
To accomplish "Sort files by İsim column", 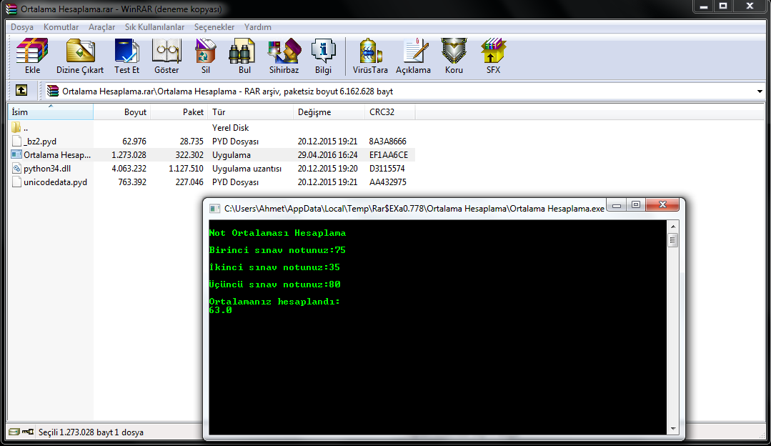I will tap(51, 112).
